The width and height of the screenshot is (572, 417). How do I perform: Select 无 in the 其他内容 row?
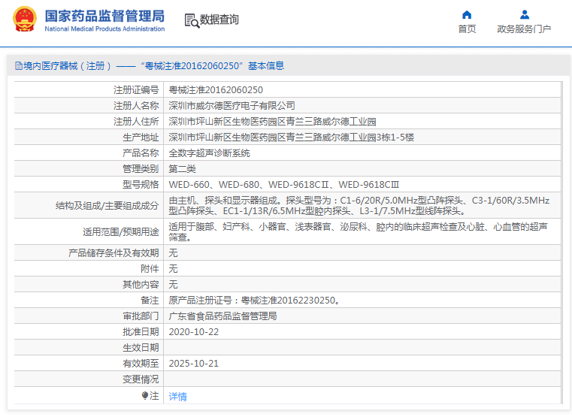coord(173,284)
